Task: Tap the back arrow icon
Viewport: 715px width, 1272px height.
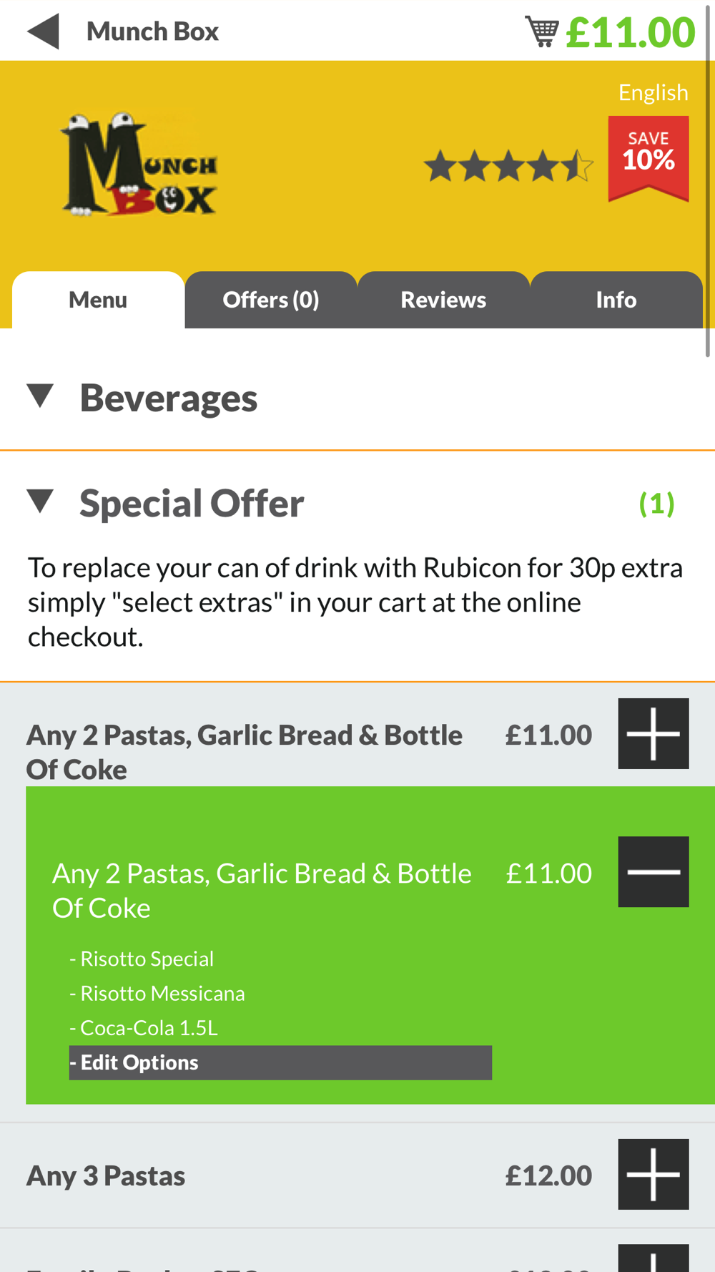Action: tap(43, 31)
